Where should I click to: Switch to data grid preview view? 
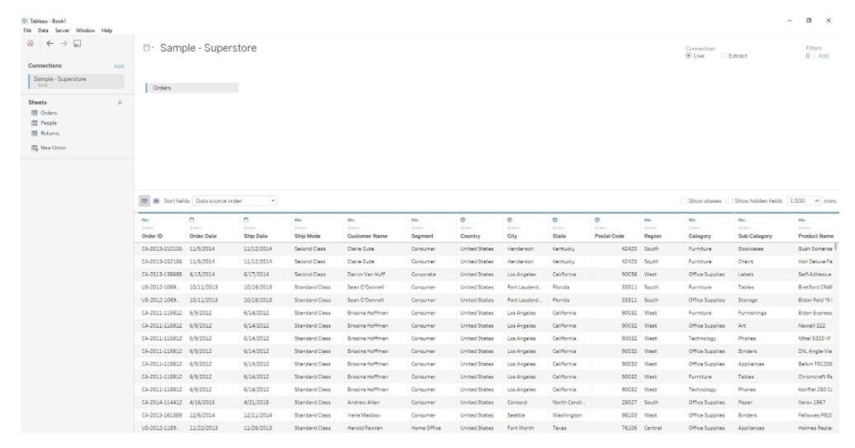[x=145, y=200]
